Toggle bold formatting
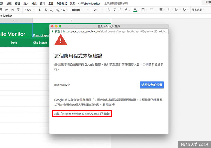This screenshot has width=211, height=148. click(x=109, y=10)
